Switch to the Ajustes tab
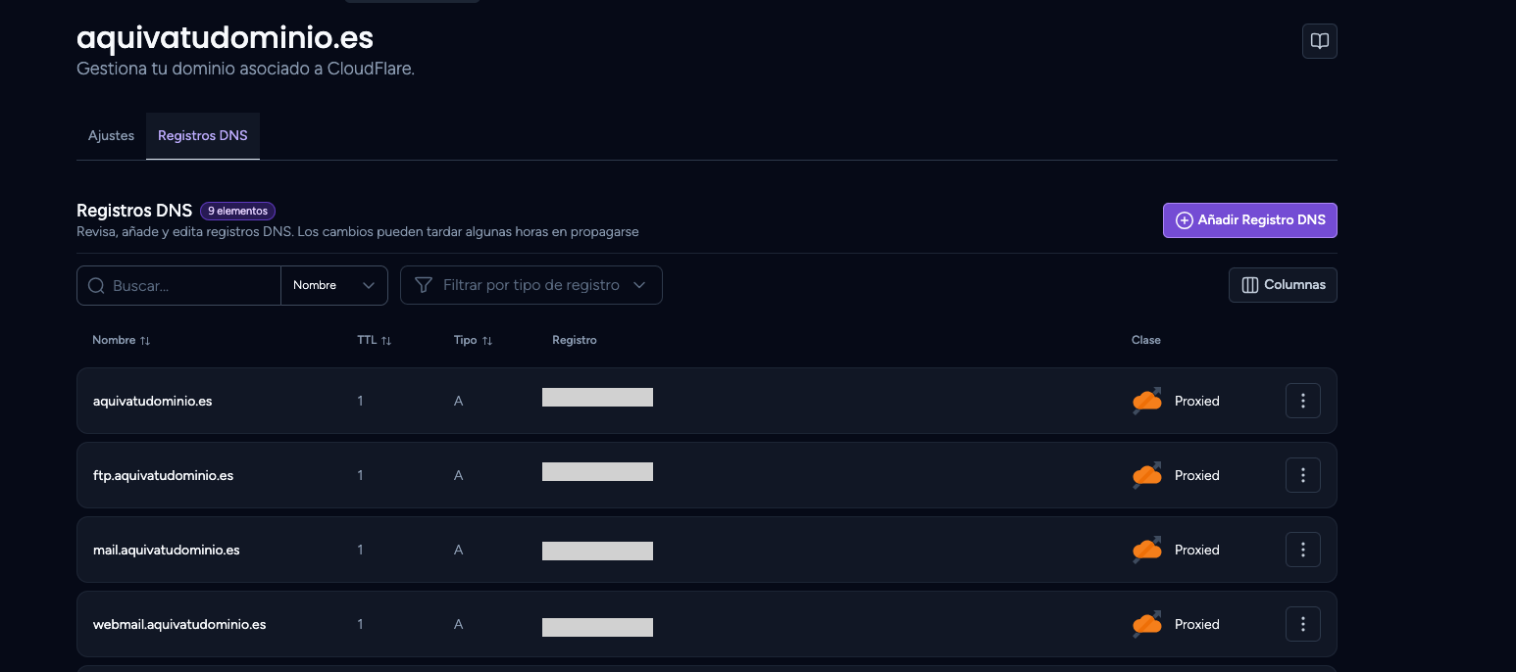Image resolution: width=1516 pixels, height=672 pixels. [x=111, y=135]
